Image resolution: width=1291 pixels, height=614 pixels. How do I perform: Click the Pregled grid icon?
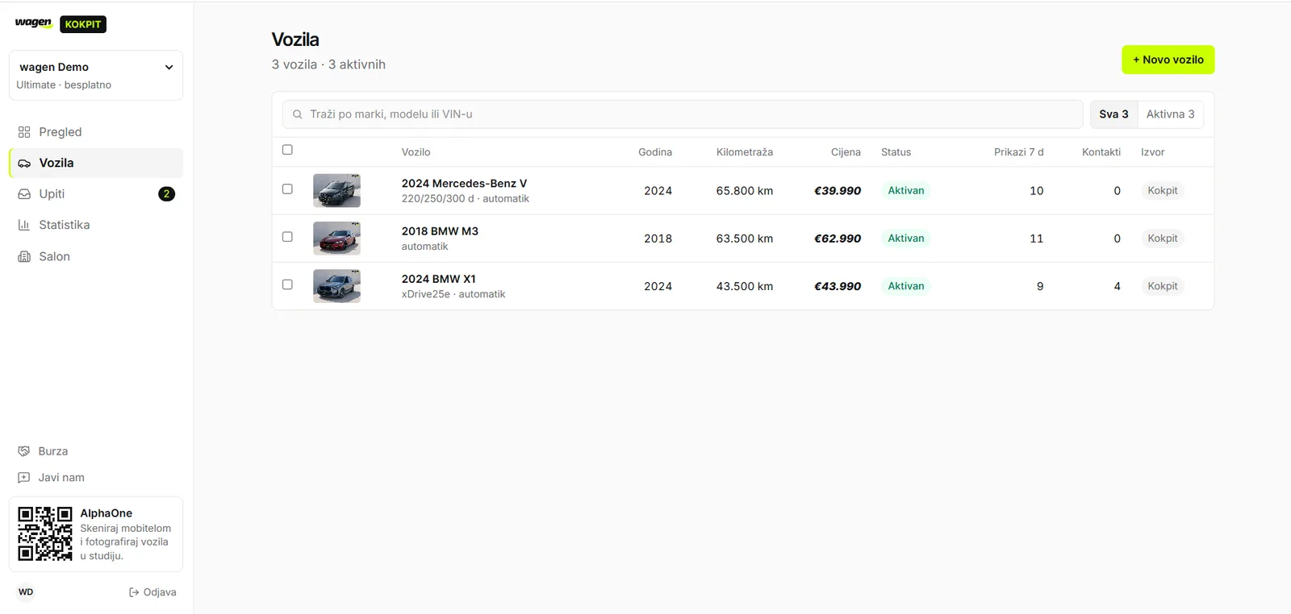[x=24, y=132]
